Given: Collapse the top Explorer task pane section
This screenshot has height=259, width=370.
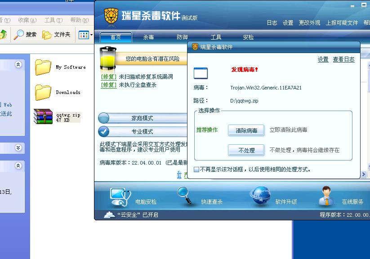Looking at the screenshot, I should point(18,64).
